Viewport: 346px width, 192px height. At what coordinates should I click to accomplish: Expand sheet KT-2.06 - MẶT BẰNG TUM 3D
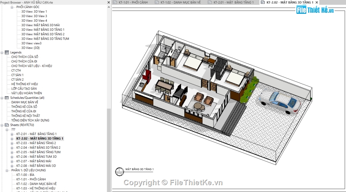click(x=12, y=157)
